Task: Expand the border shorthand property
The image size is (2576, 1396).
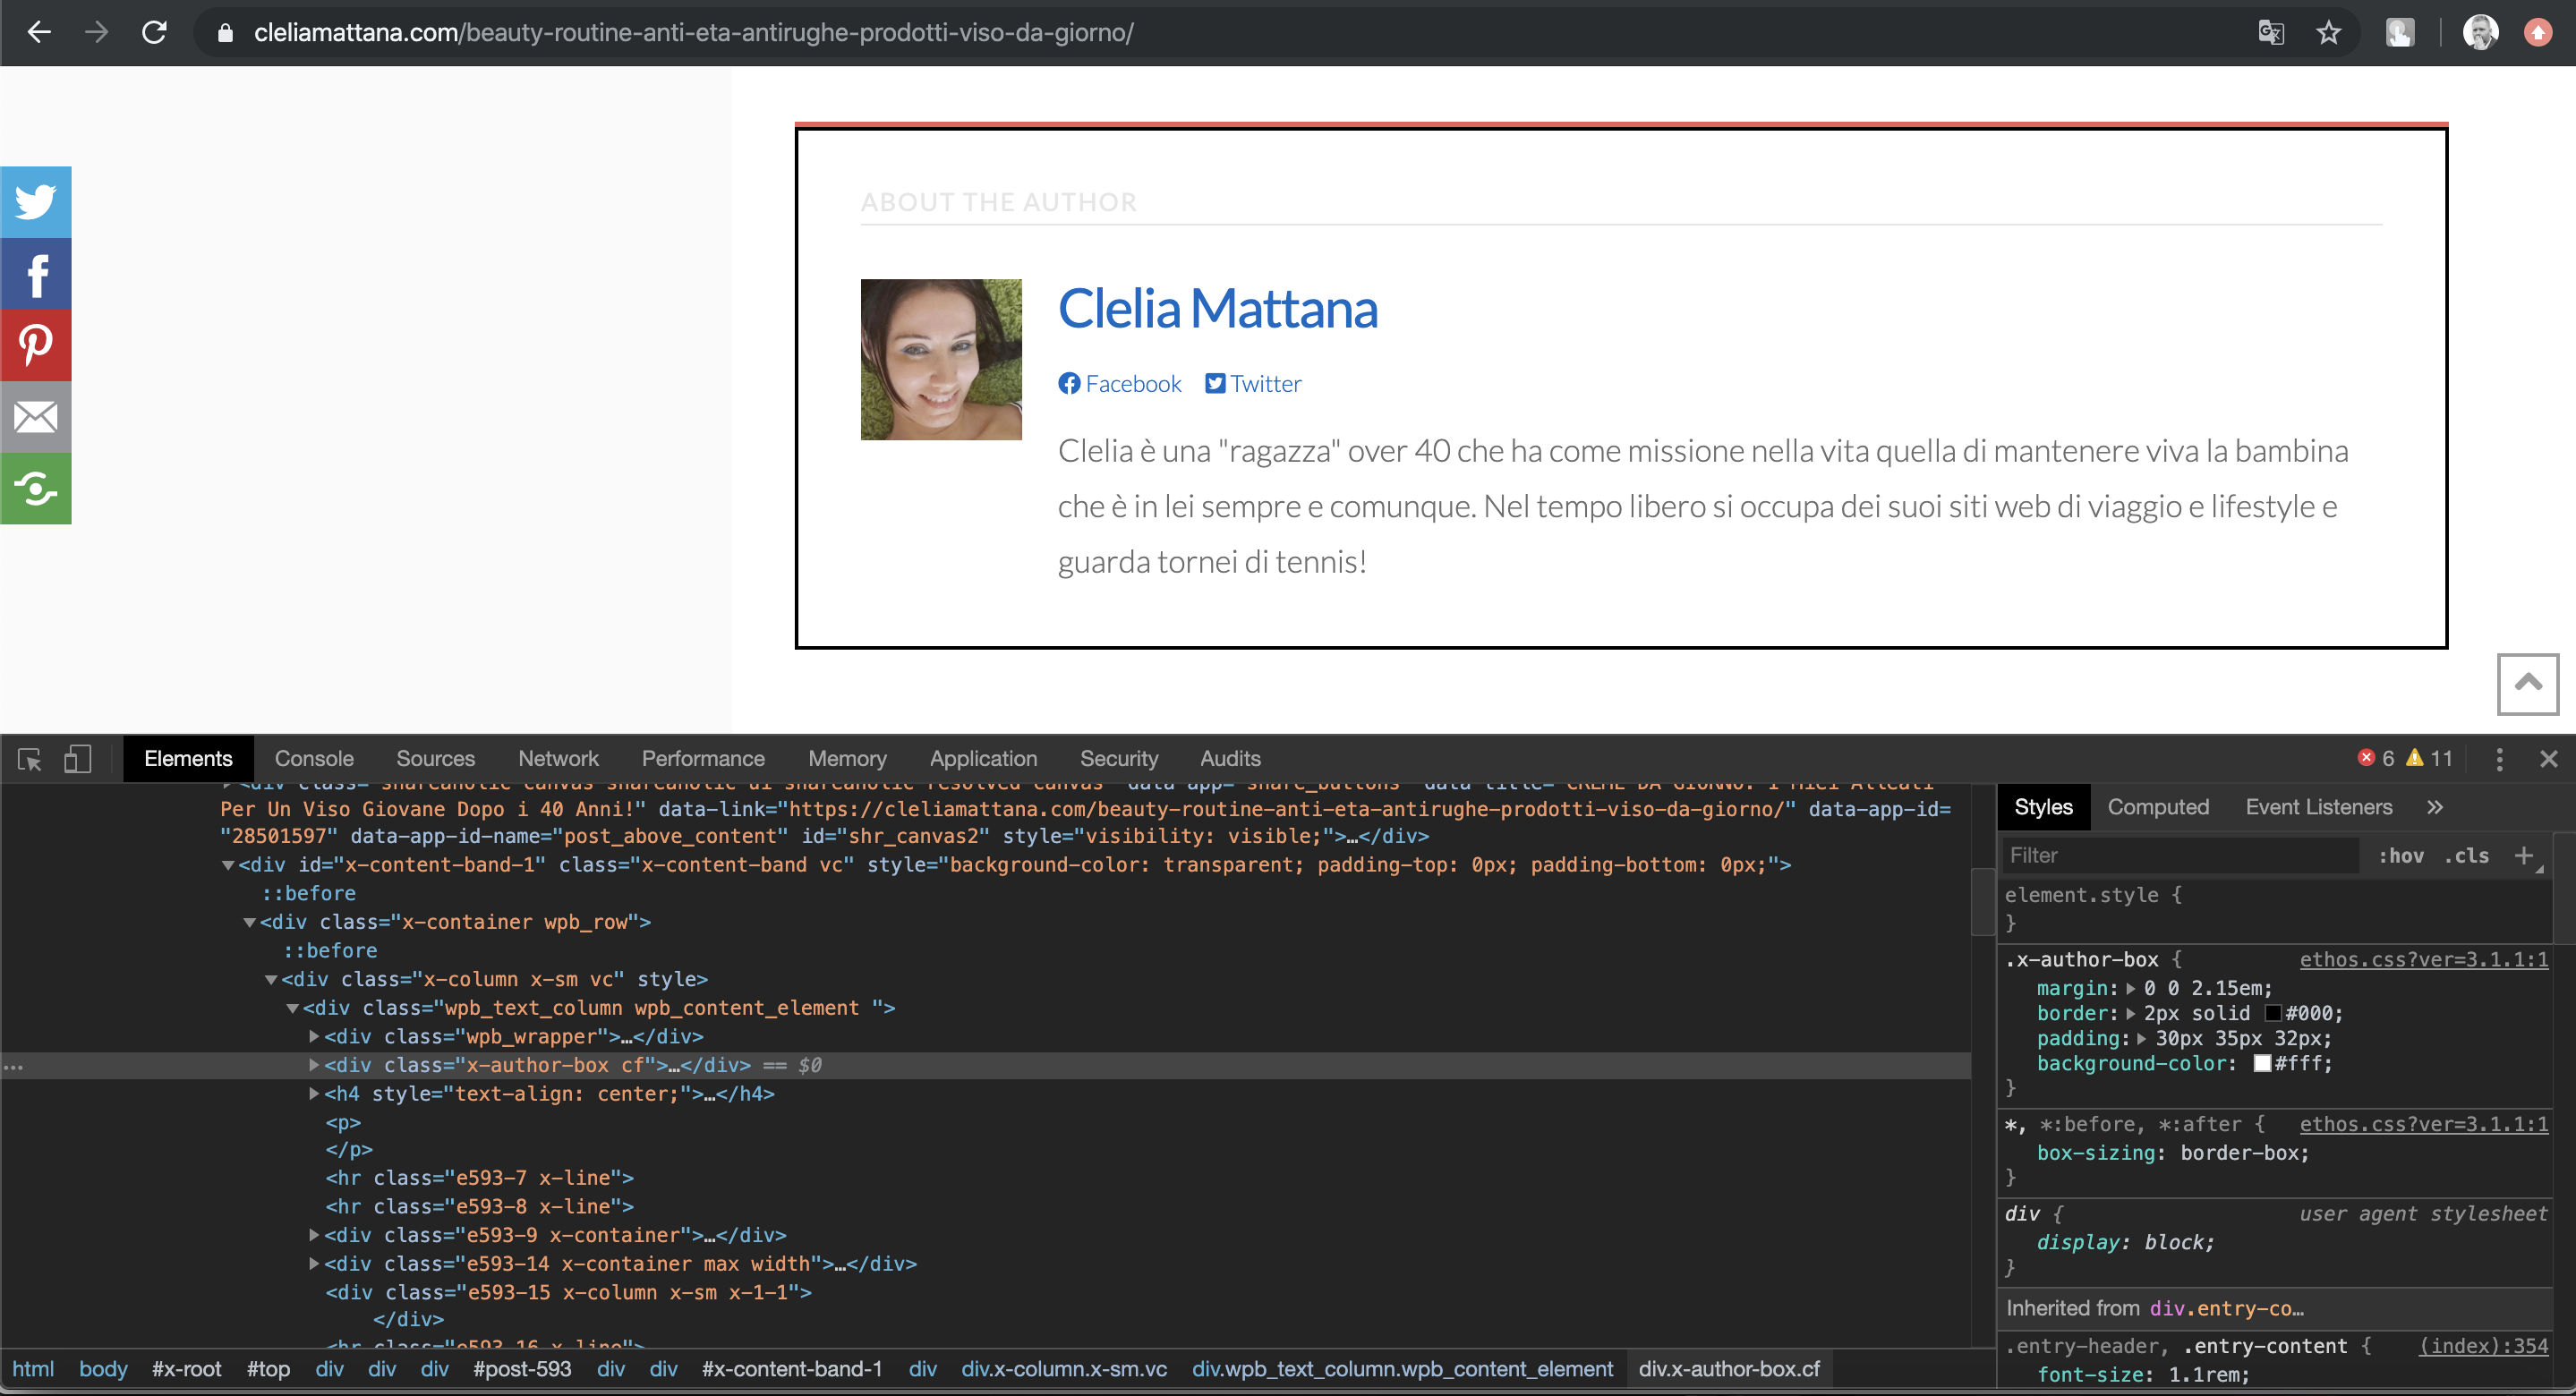Action: coord(2131,1013)
